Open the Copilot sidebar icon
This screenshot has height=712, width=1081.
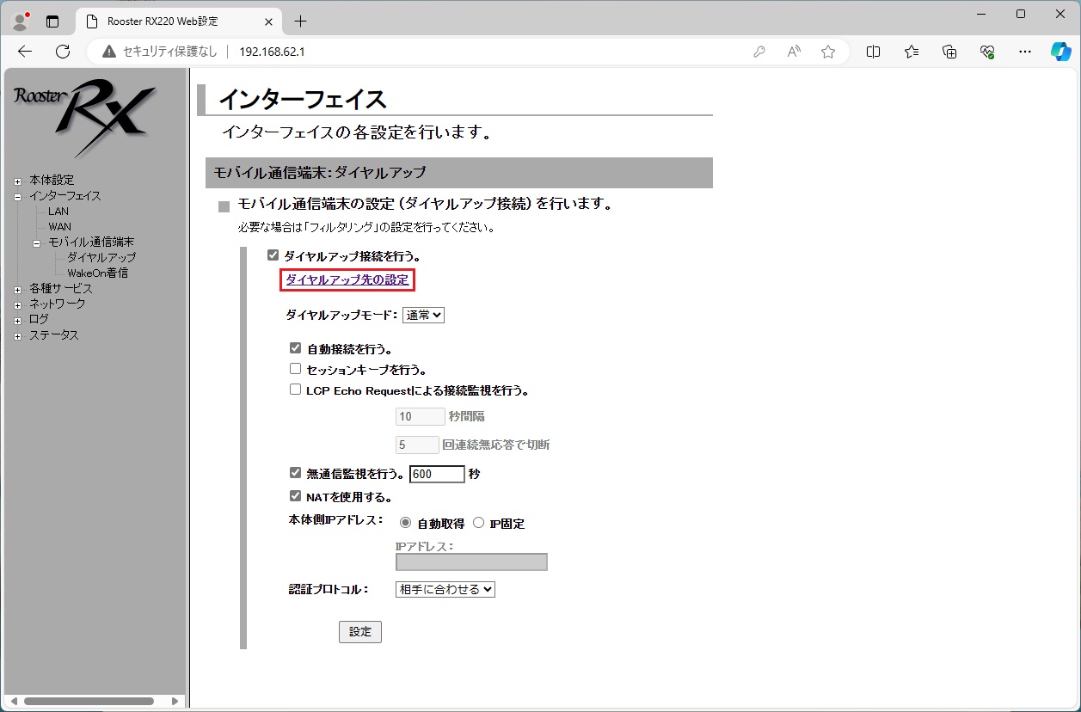pyautogui.click(x=1061, y=52)
